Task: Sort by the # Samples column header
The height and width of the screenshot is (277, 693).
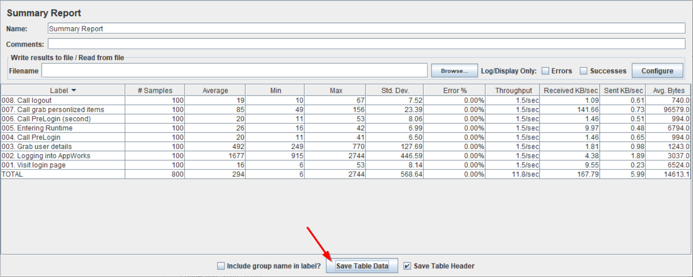Action: pyautogui.click(x=155, y=90)
